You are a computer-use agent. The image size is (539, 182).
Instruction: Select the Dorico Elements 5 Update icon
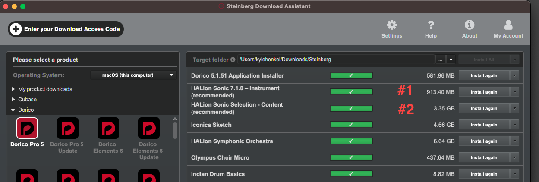149,128
